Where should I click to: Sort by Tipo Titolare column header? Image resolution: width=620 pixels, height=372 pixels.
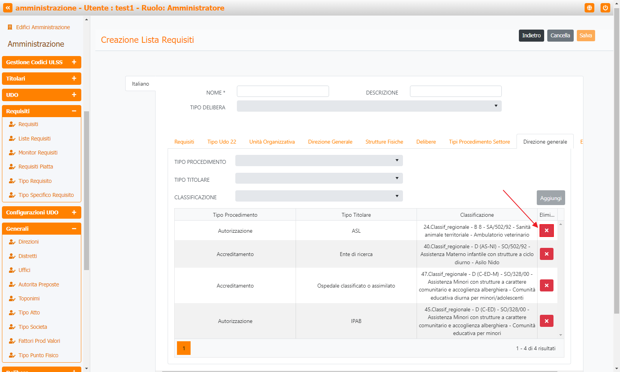point(356,215)
